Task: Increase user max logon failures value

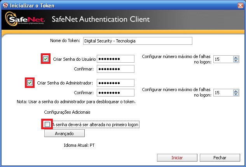Action: [236, 58]
